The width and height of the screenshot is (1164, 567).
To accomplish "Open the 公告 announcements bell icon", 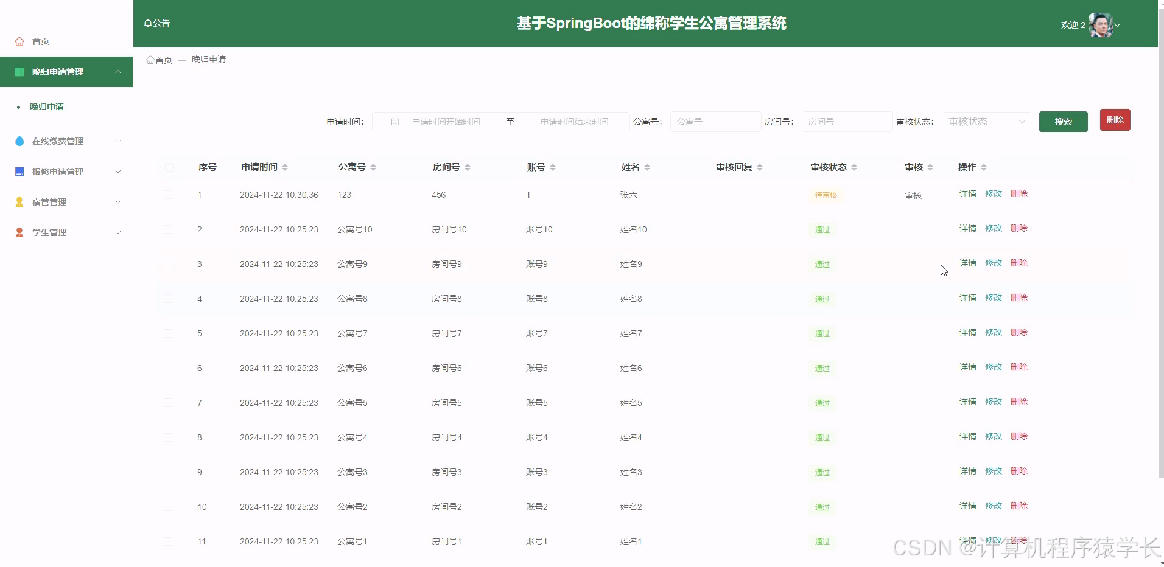I will coord(148,23).
